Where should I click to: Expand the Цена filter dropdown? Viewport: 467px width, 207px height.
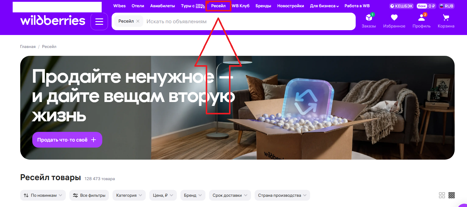163,195
